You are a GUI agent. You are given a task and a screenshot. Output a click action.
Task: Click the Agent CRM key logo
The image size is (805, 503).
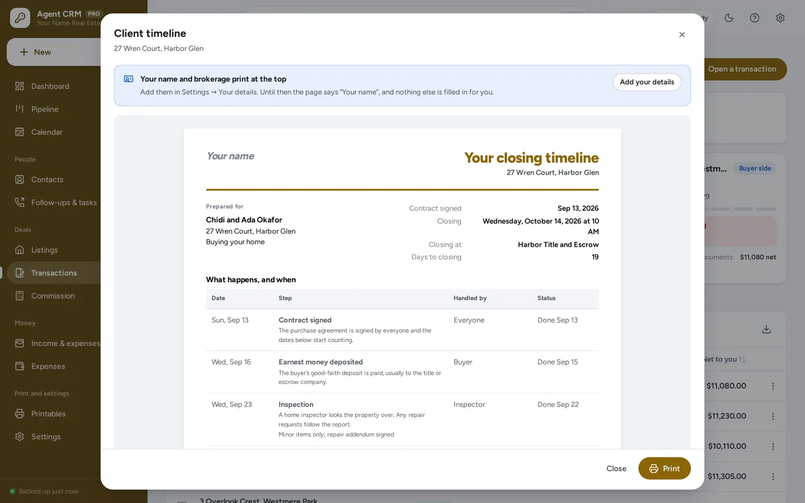[20, 18]
